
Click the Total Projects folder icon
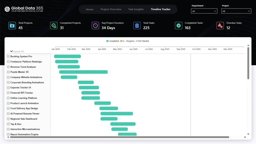coord(12,26)
